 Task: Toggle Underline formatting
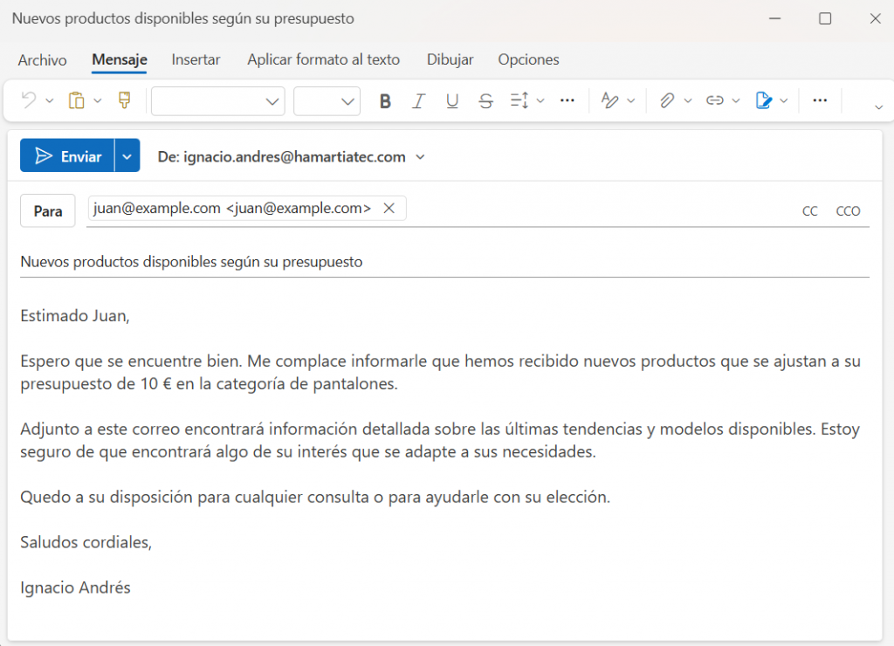tap(452, 101)
